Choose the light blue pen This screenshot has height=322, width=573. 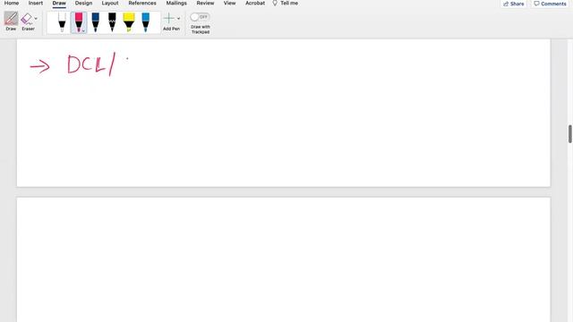click(x=145, y=21)
